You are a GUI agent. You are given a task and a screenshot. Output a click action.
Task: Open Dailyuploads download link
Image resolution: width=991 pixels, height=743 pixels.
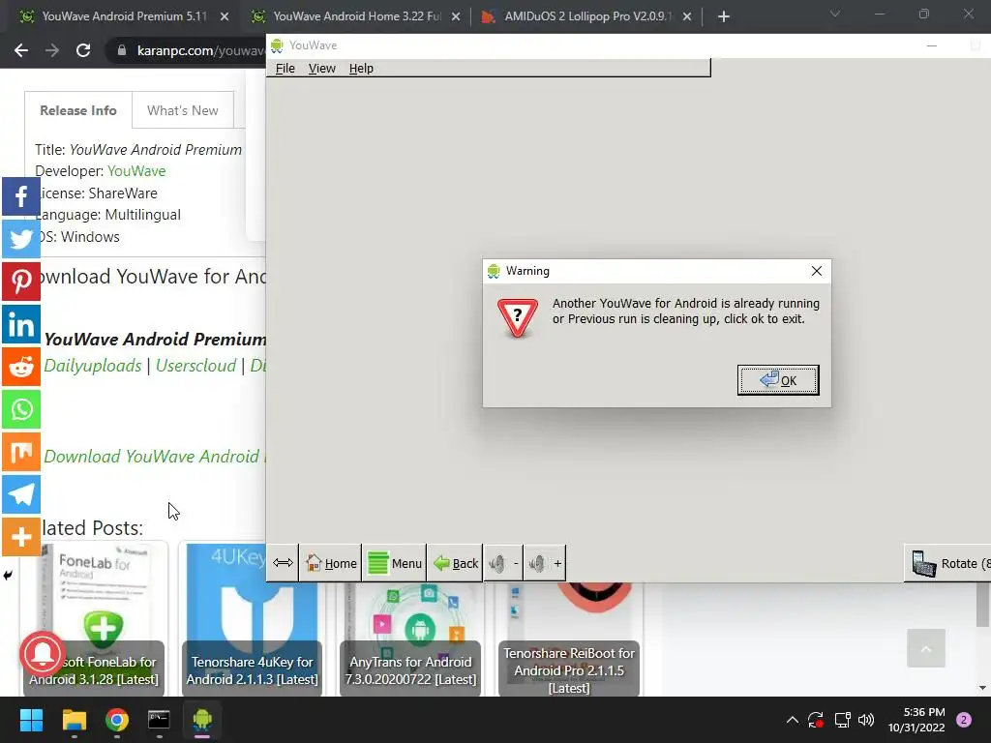(93, 365)
